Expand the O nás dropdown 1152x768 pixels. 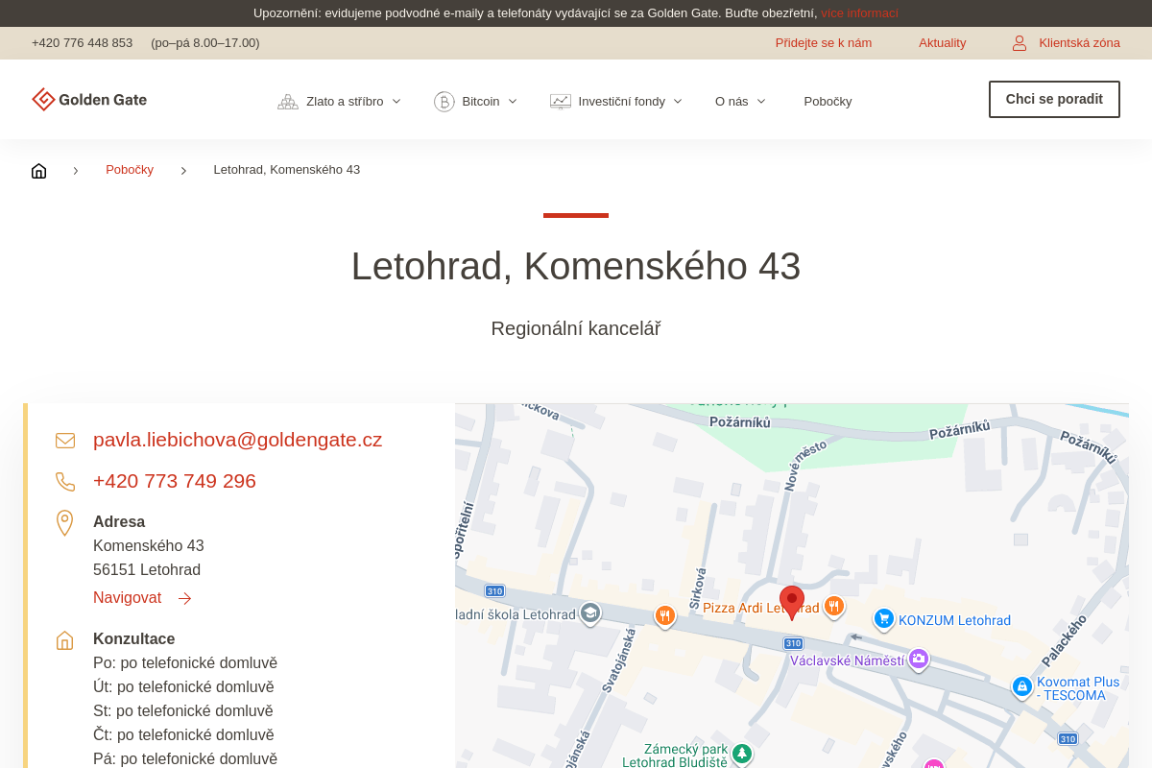pyautogui.click(x=740, y=102)
